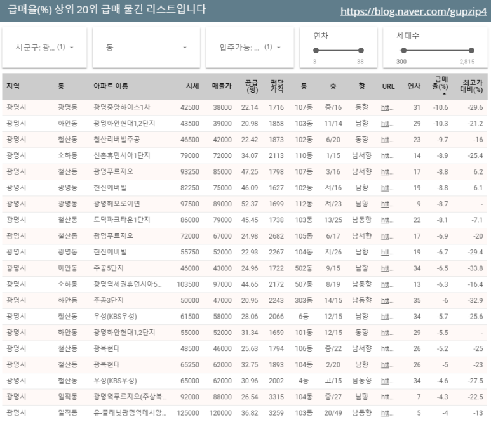Click the 공급 value 34.07
The height and width of the screenshot is (422, 491).
coord(250,155)
